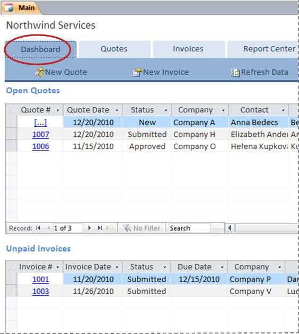Screen dimensions: 299x334
Task: Go to next record in Open Quotes
Action: 90,228
